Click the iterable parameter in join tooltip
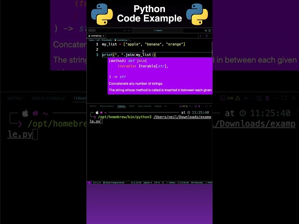299x224 pixels. [126, 66]
